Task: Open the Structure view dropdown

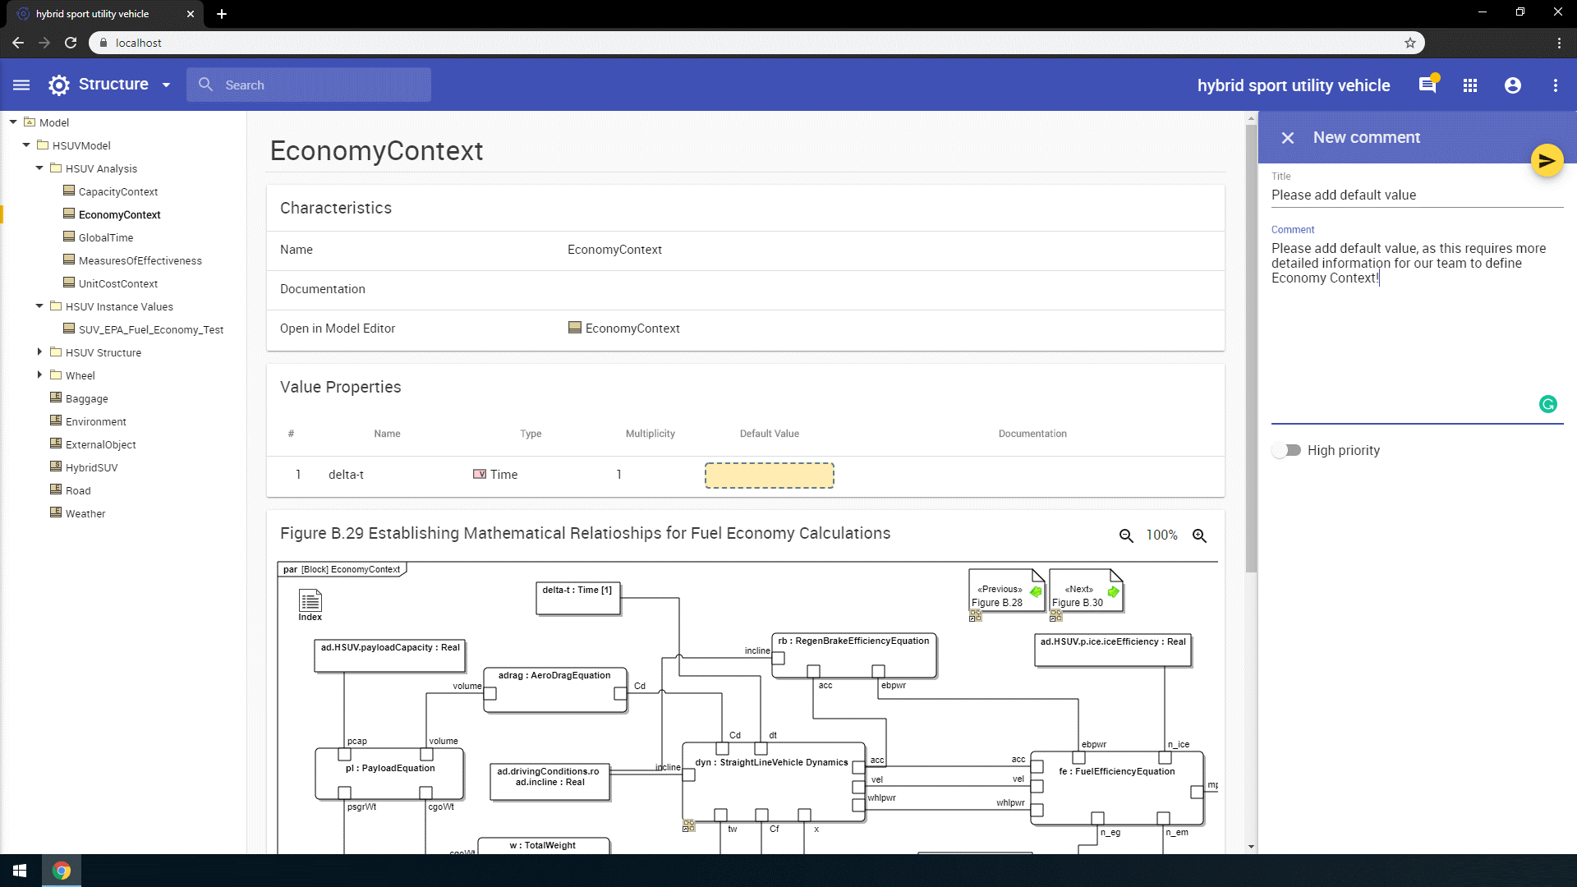Action: coord(166,85)
